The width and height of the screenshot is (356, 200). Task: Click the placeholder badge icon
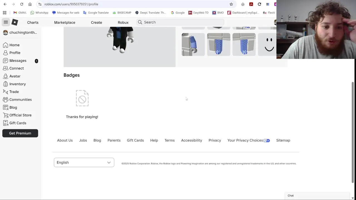click(82, 98)
